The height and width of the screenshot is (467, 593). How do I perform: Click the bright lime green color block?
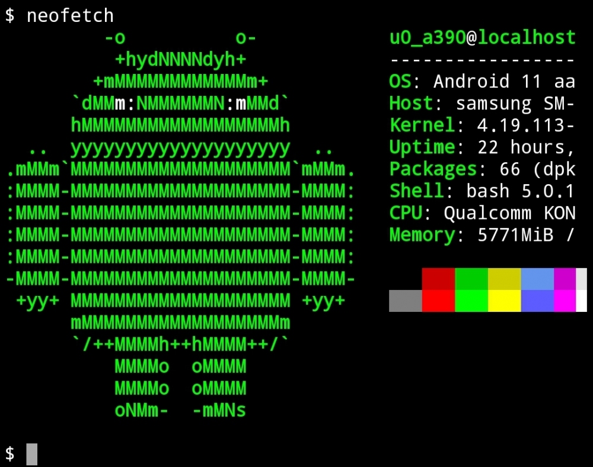(471, 301)
